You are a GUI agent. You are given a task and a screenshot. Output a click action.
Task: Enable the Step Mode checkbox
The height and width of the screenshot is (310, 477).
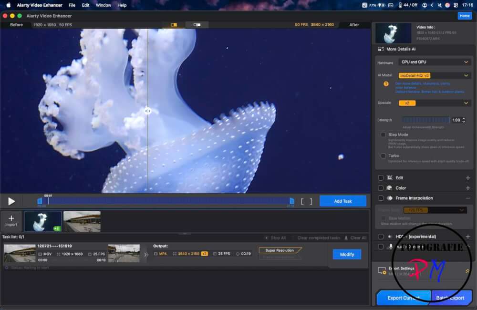pyautogui.click(x=383, y=134)
